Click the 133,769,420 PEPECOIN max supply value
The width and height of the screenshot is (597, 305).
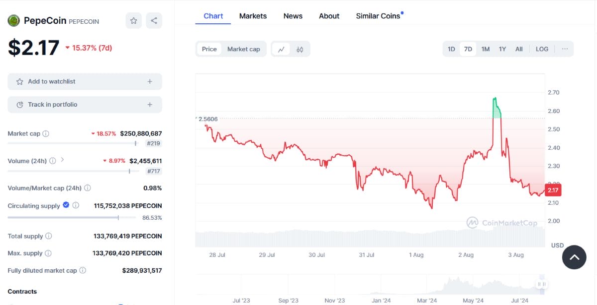point(128,253)
